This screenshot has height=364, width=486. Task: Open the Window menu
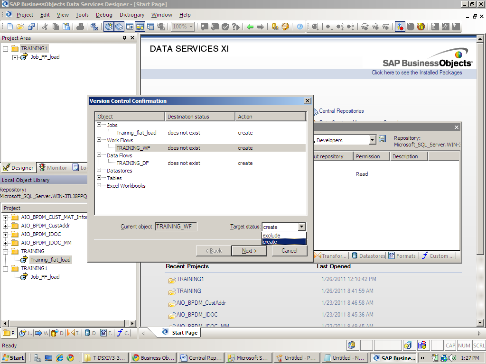click(161, 15)
